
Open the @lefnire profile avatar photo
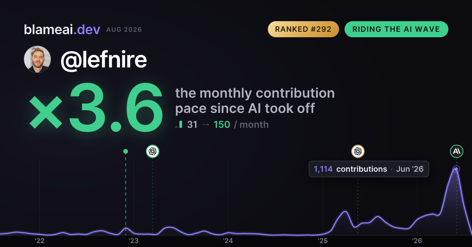click(x=37, y=59)
